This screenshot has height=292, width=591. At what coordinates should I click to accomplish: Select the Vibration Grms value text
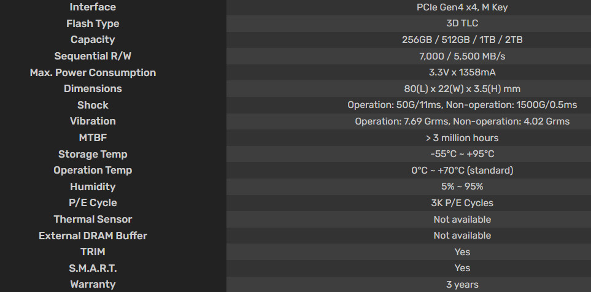click(462, 121)
